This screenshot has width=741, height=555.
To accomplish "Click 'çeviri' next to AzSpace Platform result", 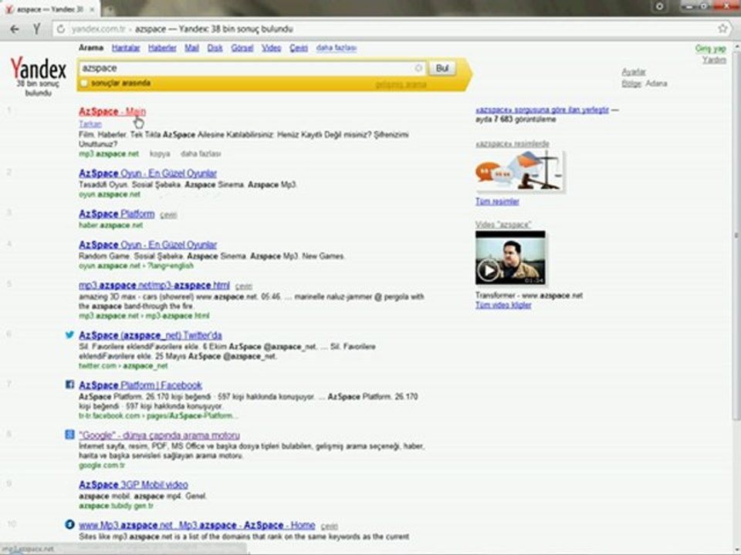I will 168,215.
